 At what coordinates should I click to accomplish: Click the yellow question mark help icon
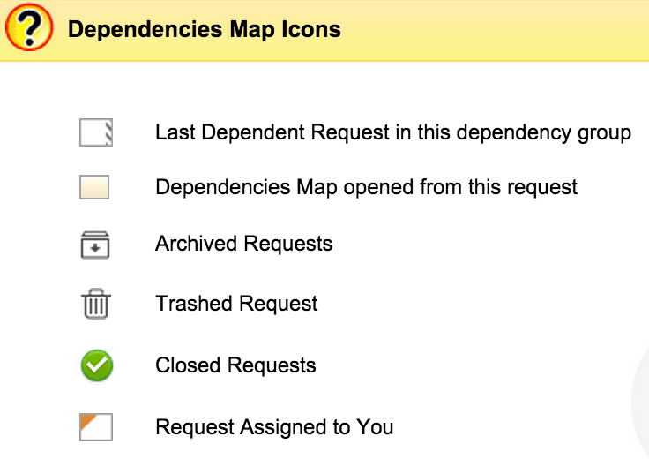30,30
